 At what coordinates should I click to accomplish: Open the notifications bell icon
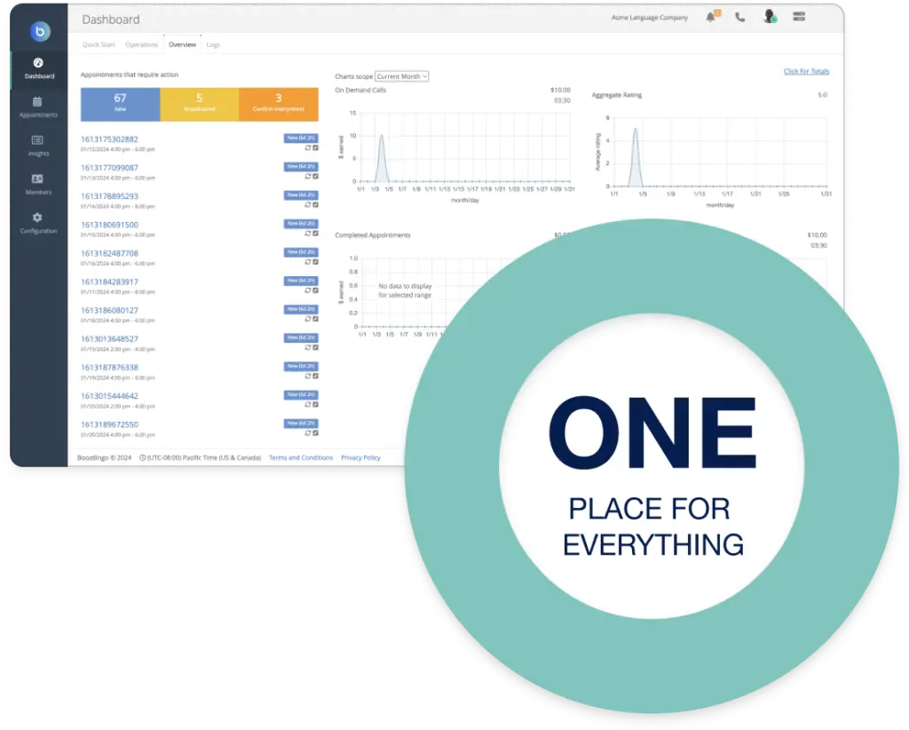[711, 17]
